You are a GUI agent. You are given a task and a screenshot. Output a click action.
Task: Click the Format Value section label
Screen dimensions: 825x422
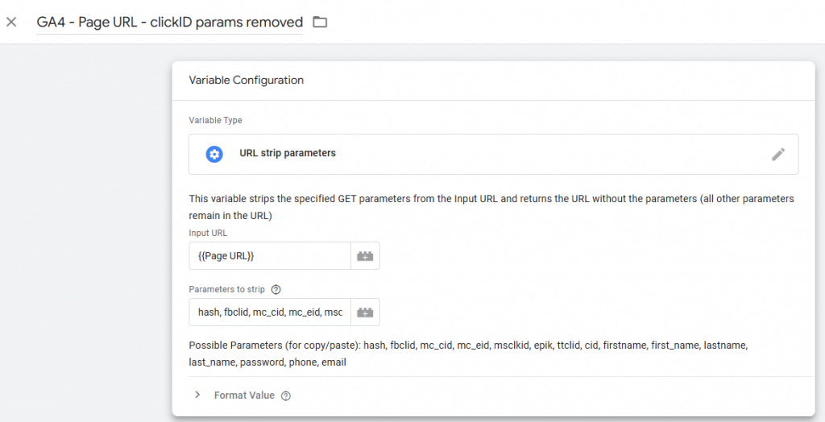[x=243, y=395]
